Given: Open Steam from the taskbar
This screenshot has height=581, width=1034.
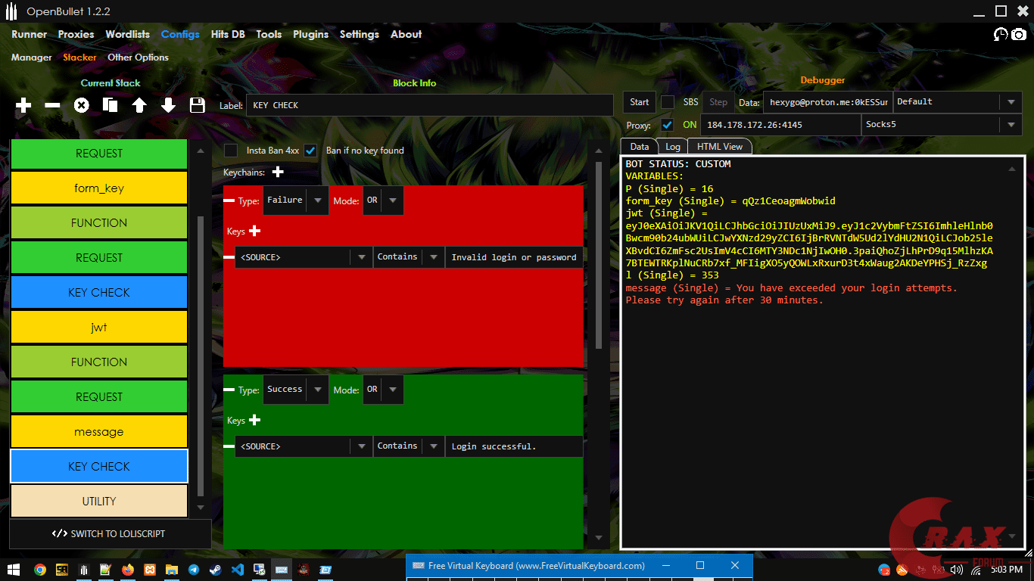Looking at the screenshot, I should (x=216, y=570).
